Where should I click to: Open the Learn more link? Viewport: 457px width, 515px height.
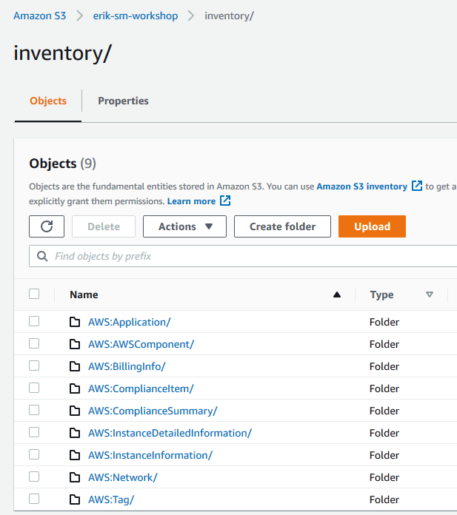coord(191,201)
